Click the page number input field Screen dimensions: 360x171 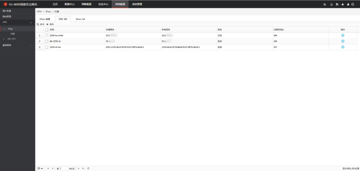tap(64, 168)
